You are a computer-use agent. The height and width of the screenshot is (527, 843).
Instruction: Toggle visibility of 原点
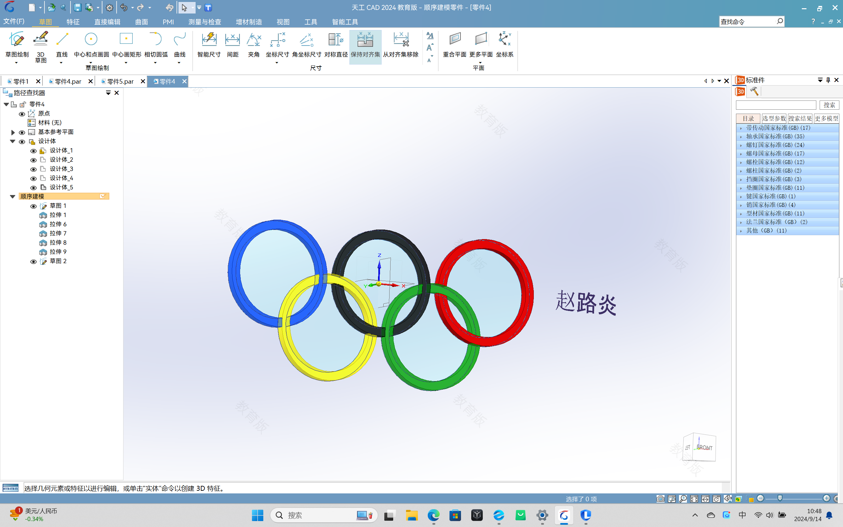point(22,114)
